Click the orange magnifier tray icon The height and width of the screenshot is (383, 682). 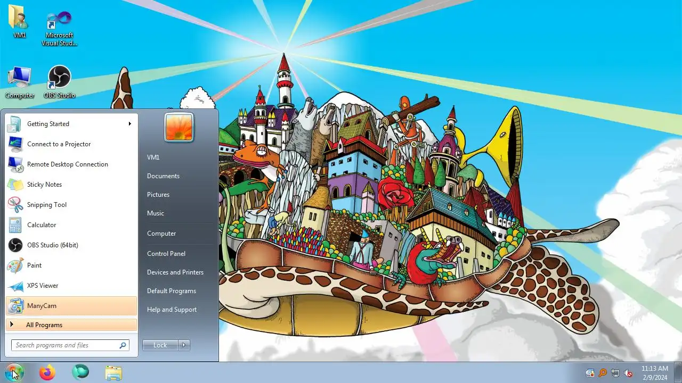(x=603, y=373)
